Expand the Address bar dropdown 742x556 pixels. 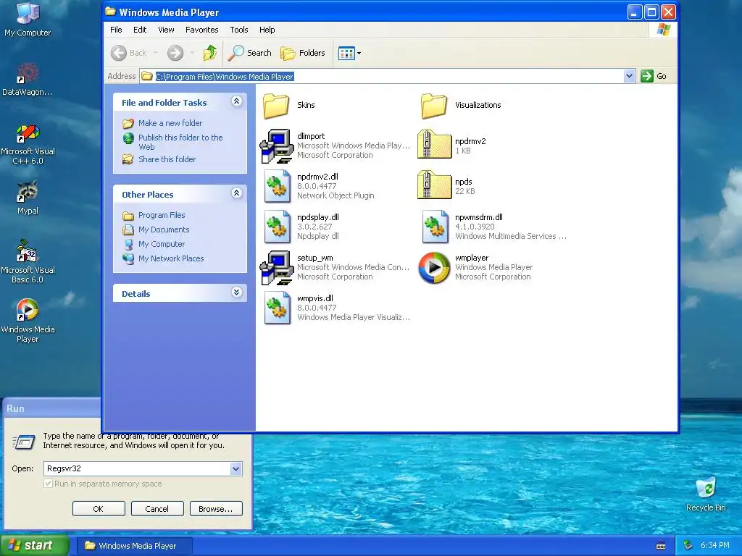tap(629, 76)
